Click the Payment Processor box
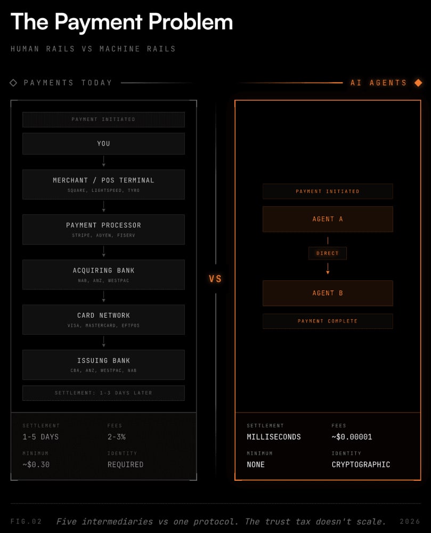 103,229
